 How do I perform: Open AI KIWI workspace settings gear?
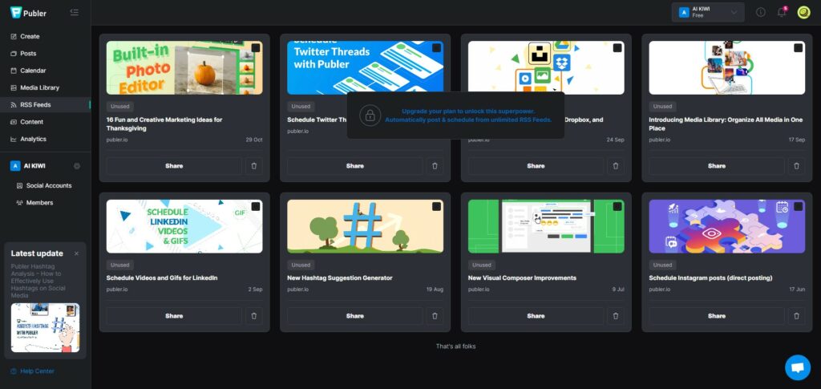pos(77,166)
